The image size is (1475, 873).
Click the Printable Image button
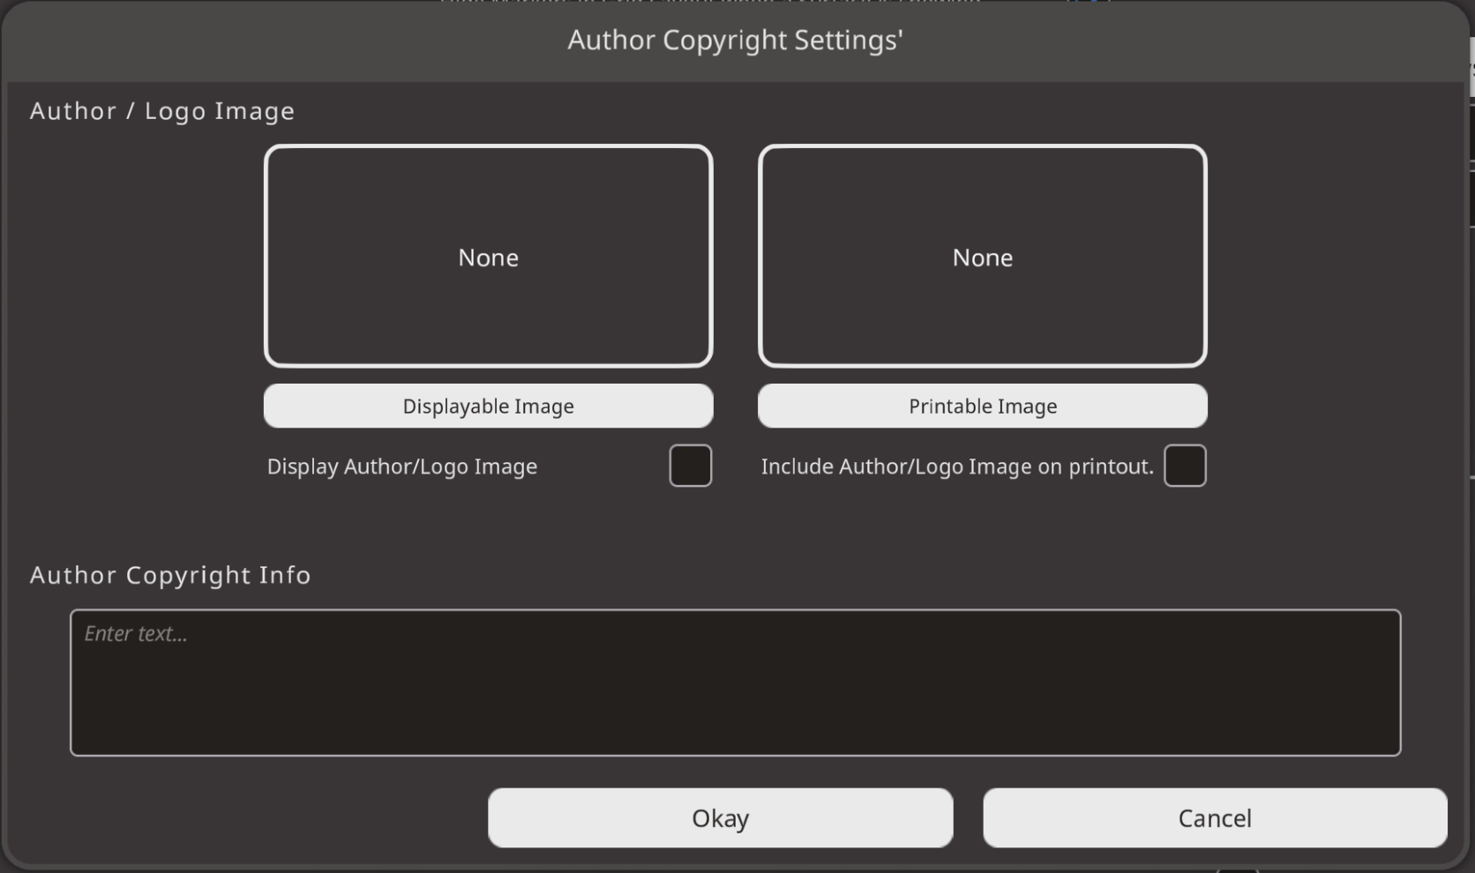click(982, 406)
